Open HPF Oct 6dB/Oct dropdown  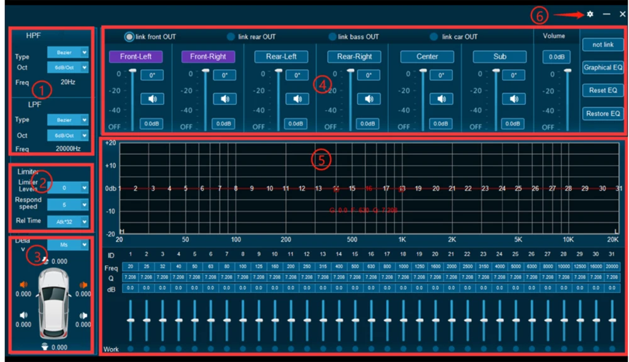click(68, 67)
